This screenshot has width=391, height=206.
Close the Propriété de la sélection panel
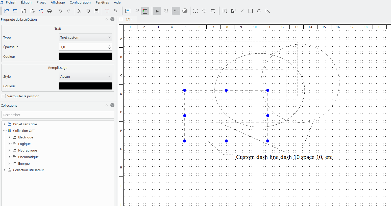112,19
